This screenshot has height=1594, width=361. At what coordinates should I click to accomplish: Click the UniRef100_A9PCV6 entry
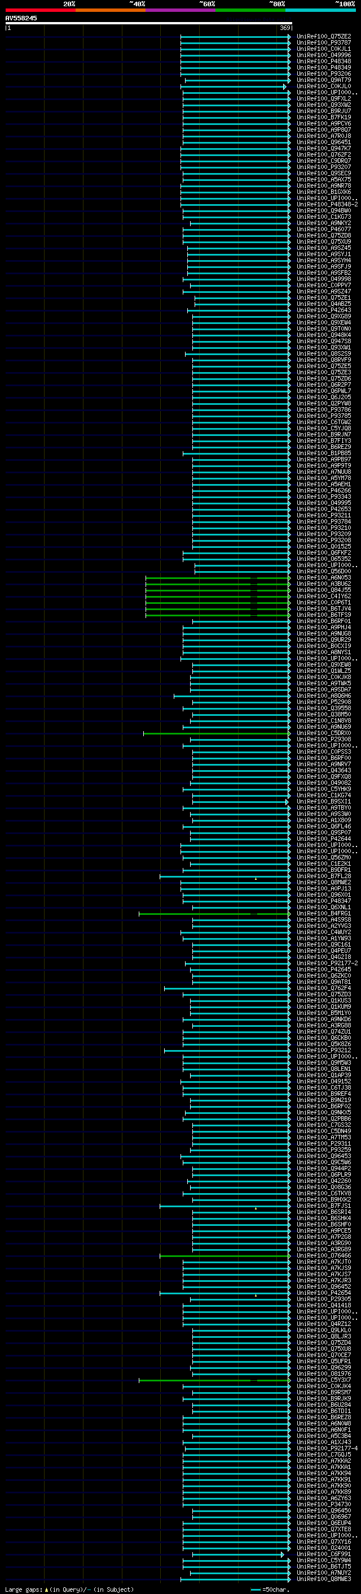[x=324, y=123]
